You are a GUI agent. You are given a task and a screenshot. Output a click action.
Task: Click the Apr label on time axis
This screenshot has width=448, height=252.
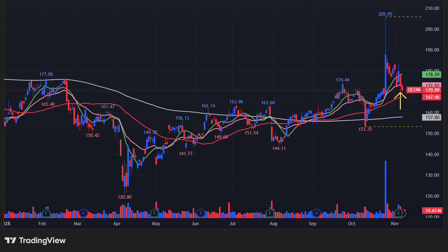click(117, 224)
